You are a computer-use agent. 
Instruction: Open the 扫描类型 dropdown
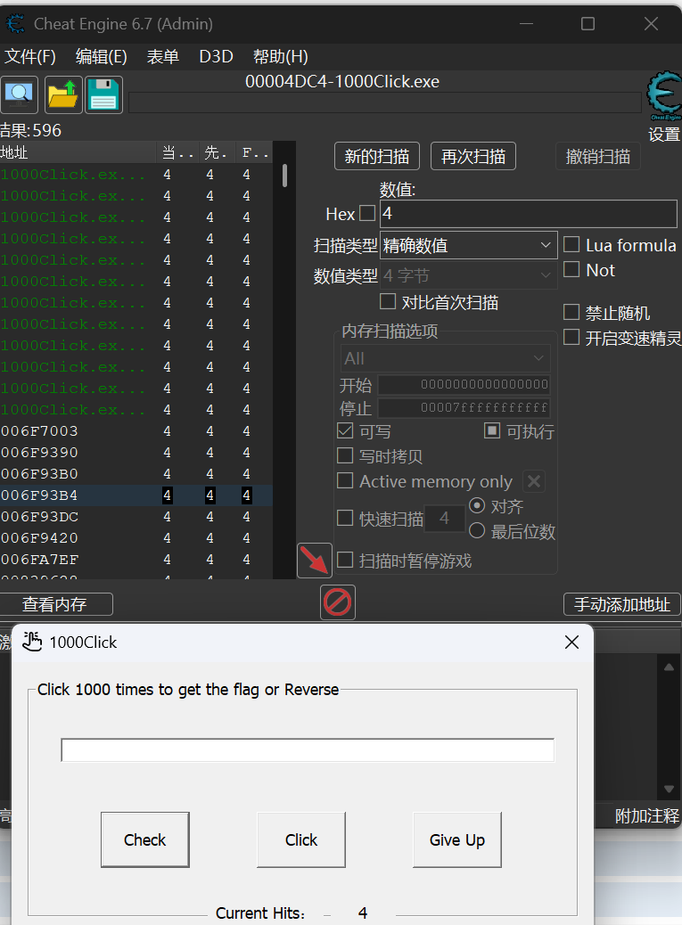(468, 245)
